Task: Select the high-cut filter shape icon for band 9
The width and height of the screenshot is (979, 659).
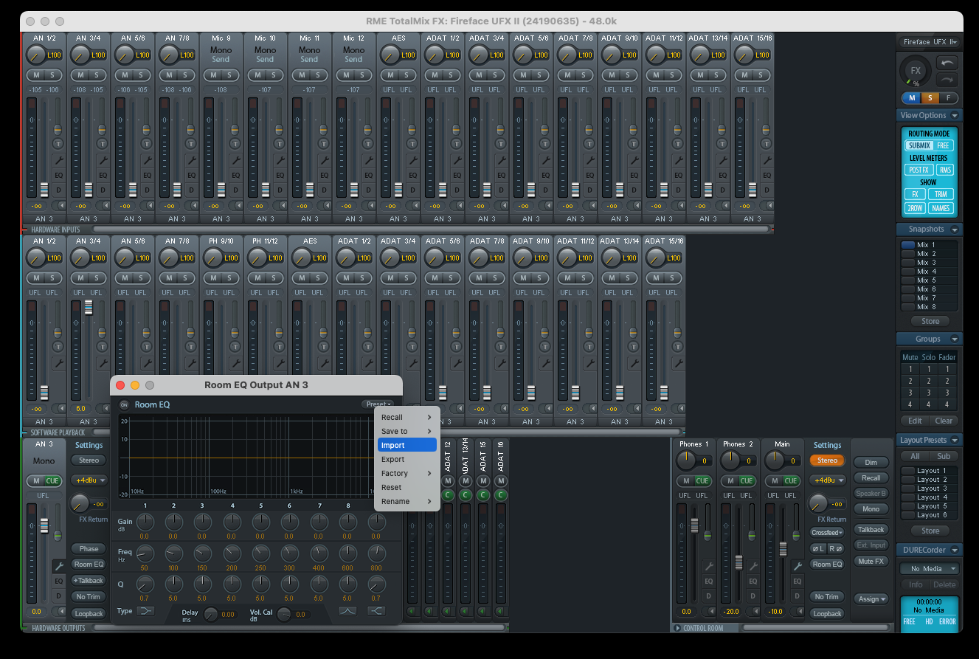Action: 376,611
